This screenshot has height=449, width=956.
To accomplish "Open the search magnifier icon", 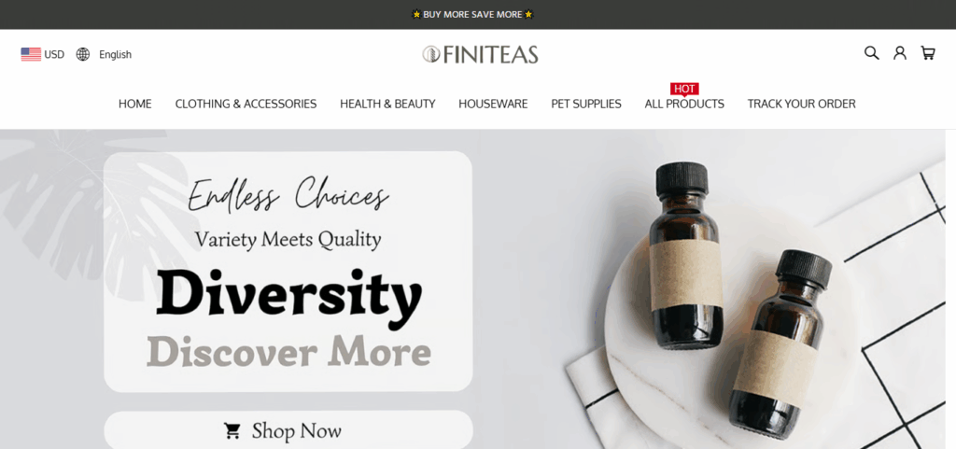I will click(871, 53).
